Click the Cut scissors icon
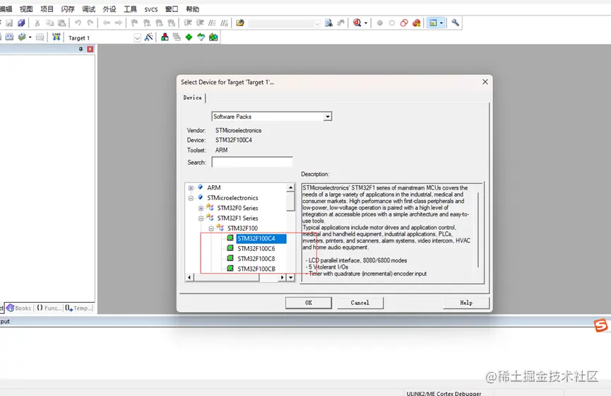This screenshot has height=396, width=611. point(37,23)
